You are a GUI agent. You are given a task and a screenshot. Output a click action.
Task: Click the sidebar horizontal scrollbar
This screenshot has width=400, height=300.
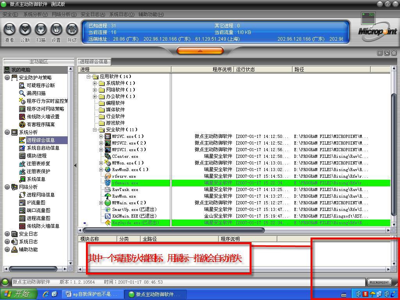pos(33,269)
